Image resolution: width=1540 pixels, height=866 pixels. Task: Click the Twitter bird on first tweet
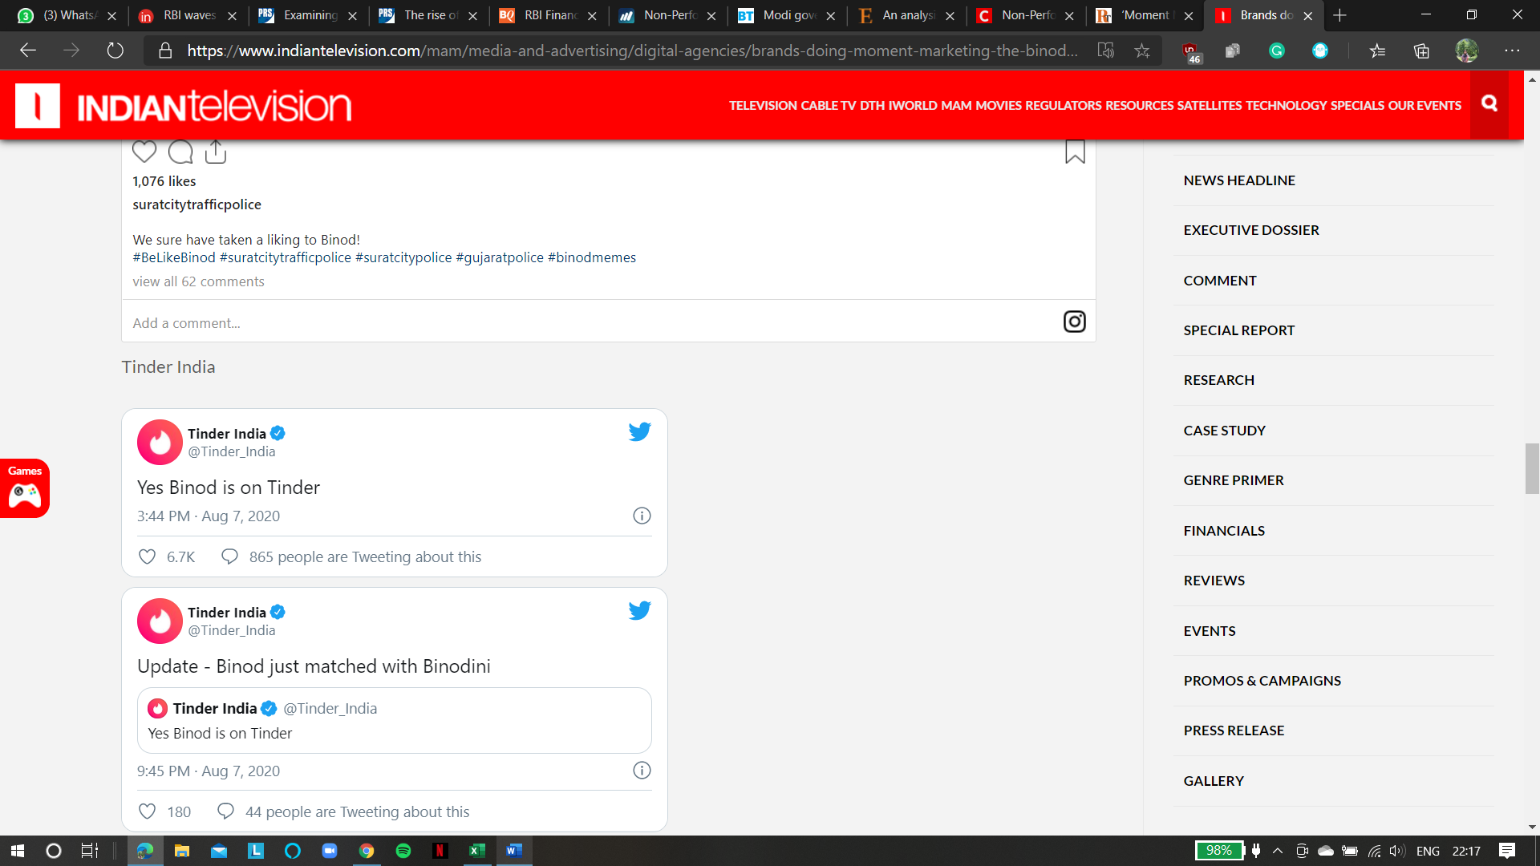pos(639,431)
